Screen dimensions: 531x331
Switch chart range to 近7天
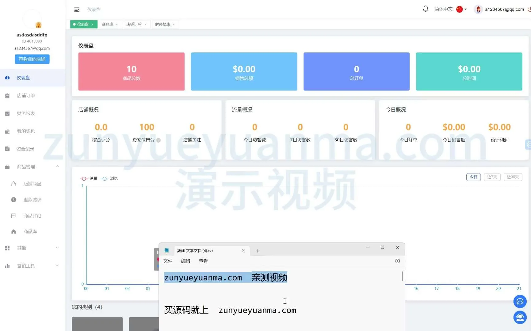492,177
